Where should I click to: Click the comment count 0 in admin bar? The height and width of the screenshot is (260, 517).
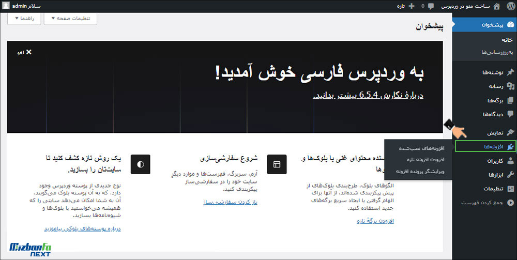pyautogui.click(x=423, y=6)
